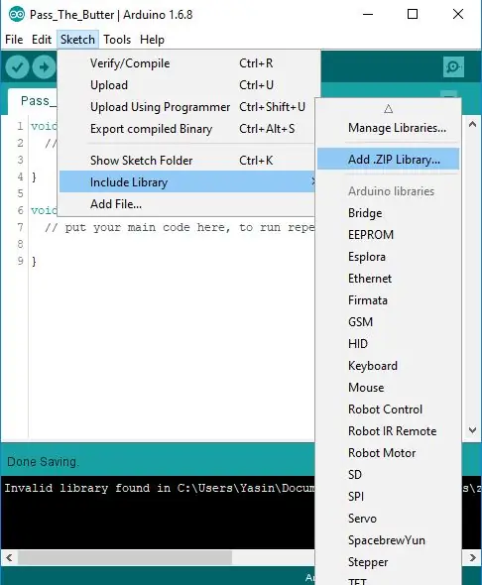Include the Ethernet library
The height and width of the screenshot is (585, 482).
click(388, 279)
